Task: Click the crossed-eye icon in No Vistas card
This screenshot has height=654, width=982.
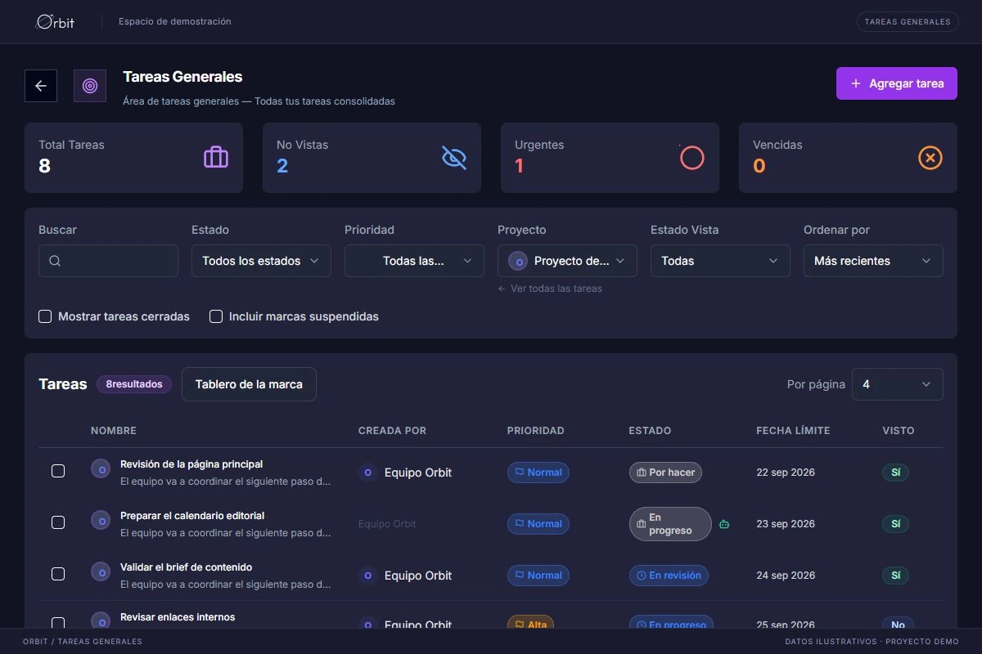Action: tap(454, 157)
